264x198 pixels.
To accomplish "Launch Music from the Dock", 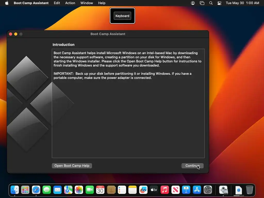I will pyautogui.click(x=165, y=190).
